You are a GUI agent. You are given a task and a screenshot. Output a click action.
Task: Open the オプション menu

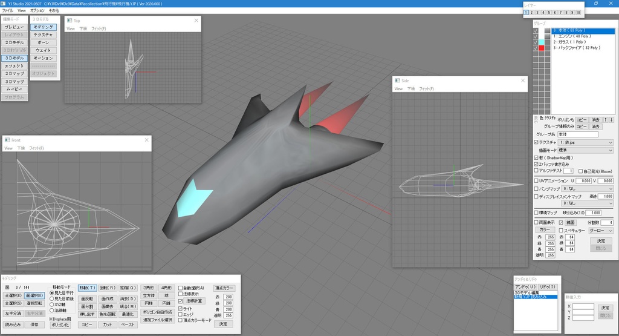[x=37, y=11]
